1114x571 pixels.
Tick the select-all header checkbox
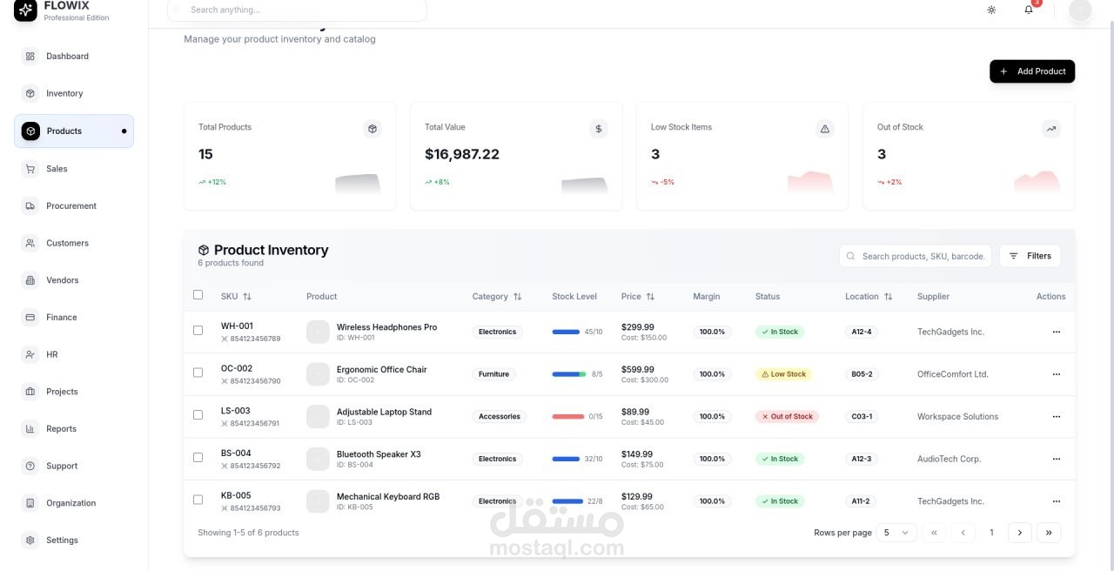point(198,295)
